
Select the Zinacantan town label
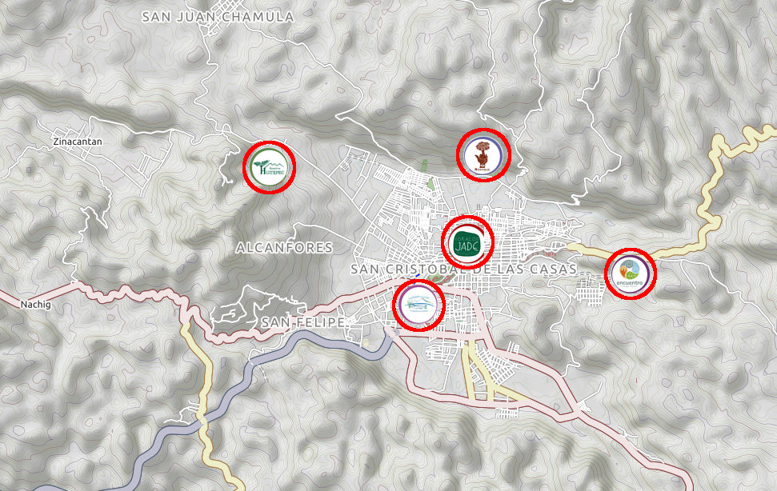78,142
